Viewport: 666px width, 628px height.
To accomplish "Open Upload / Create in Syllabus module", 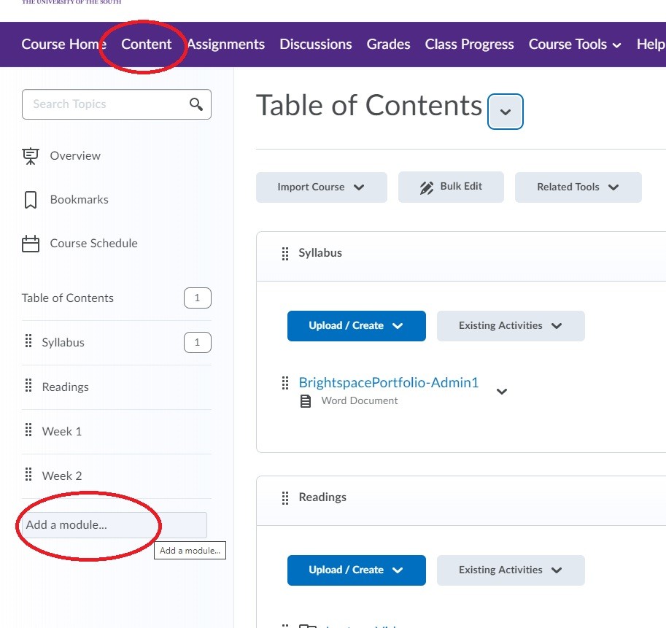I will [357, 326].
